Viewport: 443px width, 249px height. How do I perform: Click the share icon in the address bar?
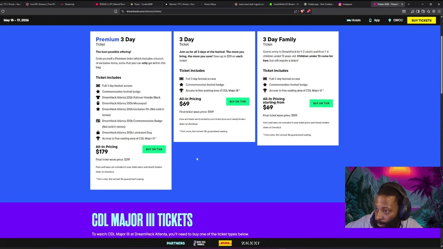click(x=296, y=11)
